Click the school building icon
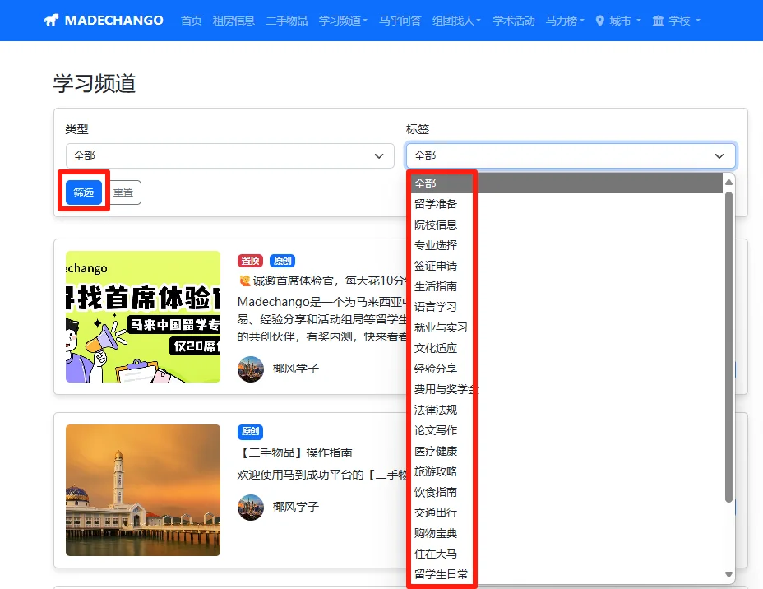 pos(658,21)
